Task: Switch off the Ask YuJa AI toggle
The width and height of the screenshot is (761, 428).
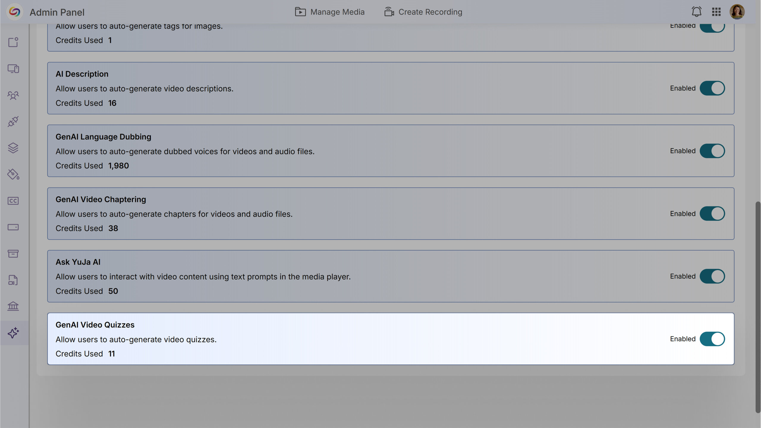Action: coord(712,276)
